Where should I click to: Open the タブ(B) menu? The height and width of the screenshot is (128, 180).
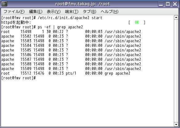(x=90, y=11)
